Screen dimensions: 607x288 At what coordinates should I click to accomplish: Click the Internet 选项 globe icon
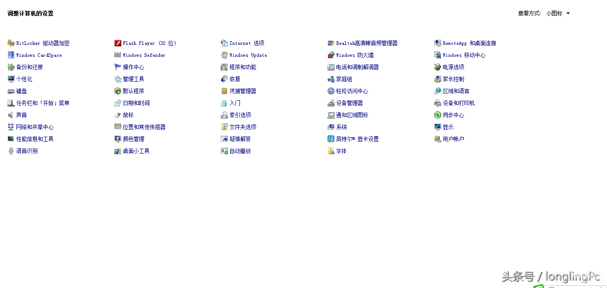[x=224, y=43]
